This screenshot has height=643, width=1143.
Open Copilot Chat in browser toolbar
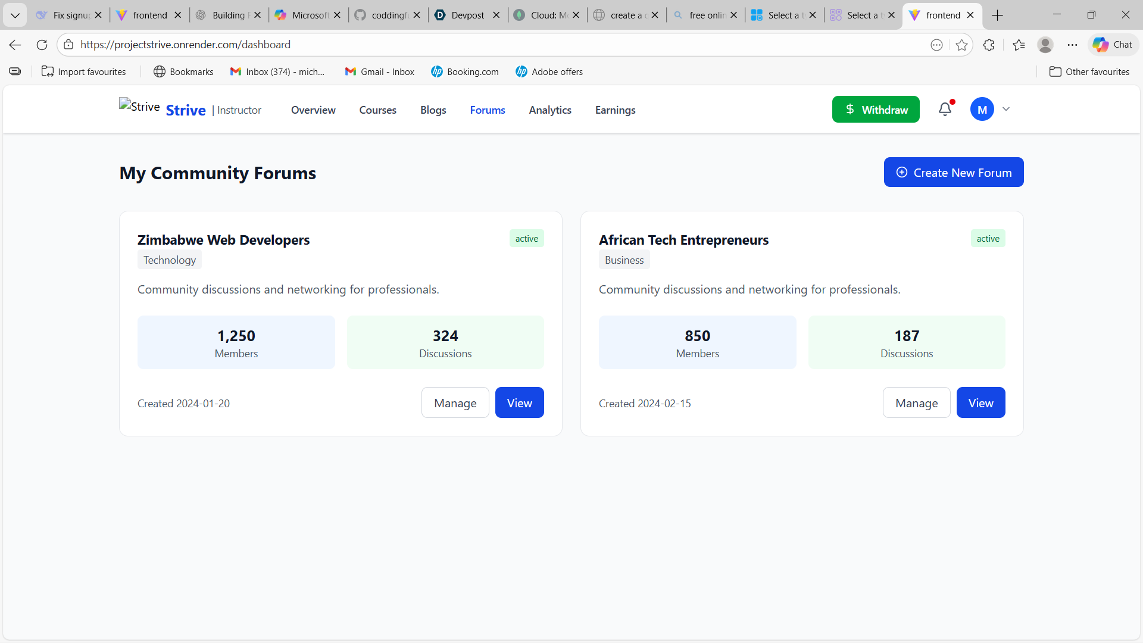[1113, 45]
